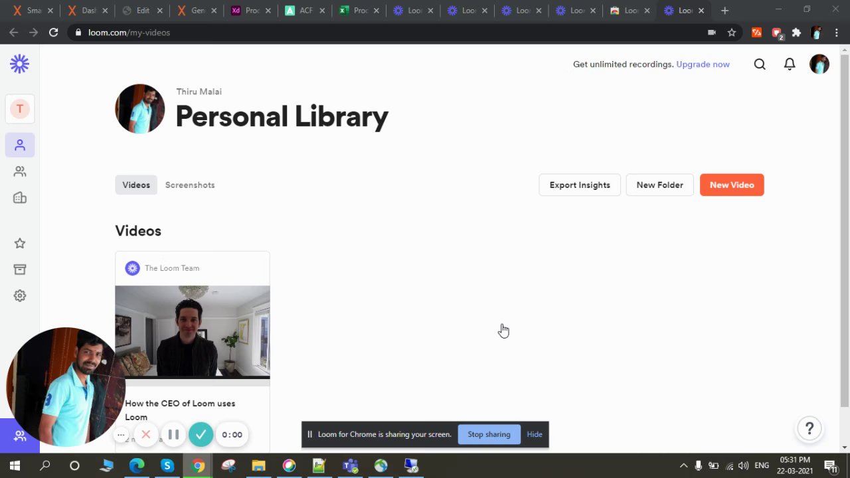
Task: Open recording more options ellipsis
Action: pos(121,435)
